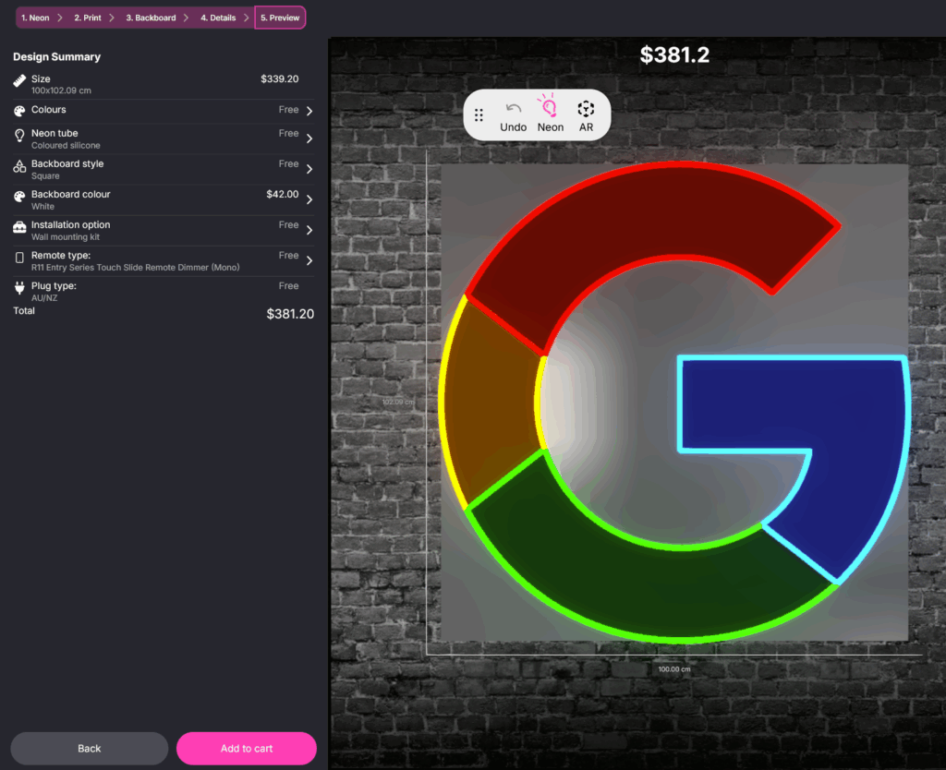Click the pink Add to cart button
This screenshot has width=946, height=770.
[247, 748]
